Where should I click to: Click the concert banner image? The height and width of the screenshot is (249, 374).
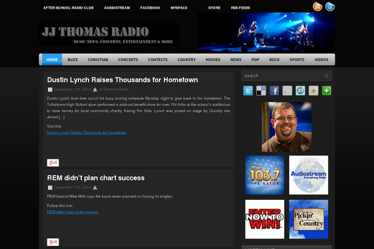coord(266,32)
